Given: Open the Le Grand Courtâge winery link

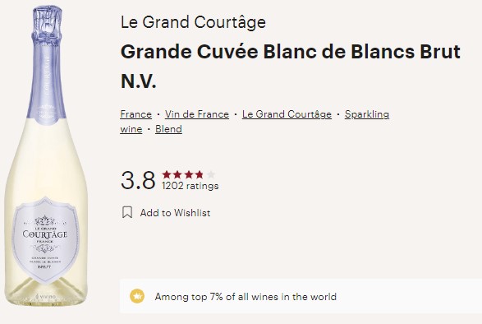Looking at the screenshot, I should pyautogui.click(x=287, y=114).
